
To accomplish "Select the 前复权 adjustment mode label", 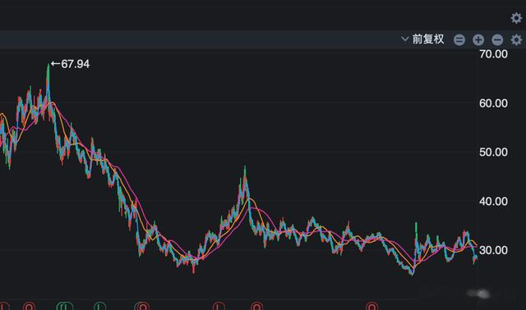I will 428,39.
